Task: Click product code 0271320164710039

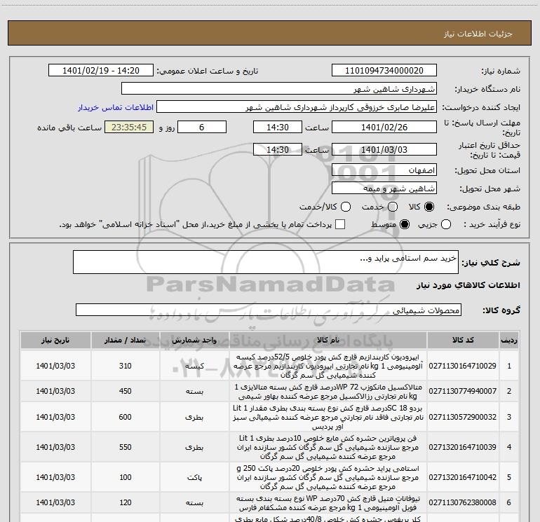Action: 463,447
